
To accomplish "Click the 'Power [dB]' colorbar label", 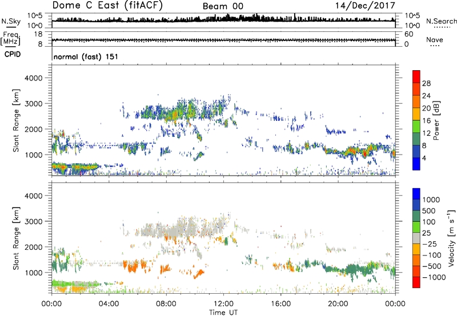I will (436, 120).
